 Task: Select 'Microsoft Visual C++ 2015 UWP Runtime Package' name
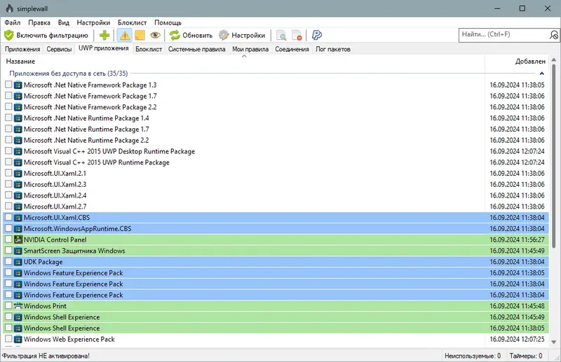pyautogui.click(x=97, y=162)
